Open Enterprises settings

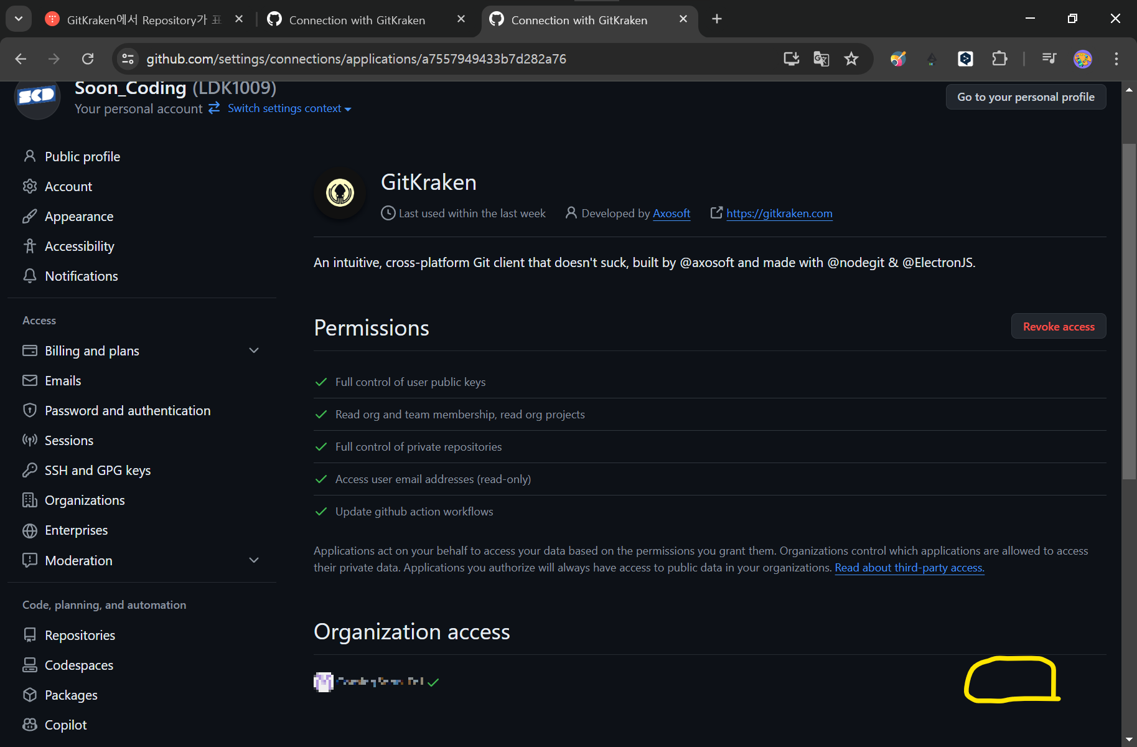click(76, 530)
